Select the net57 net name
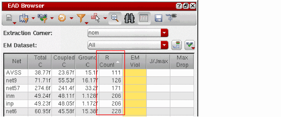 (12, 88)
